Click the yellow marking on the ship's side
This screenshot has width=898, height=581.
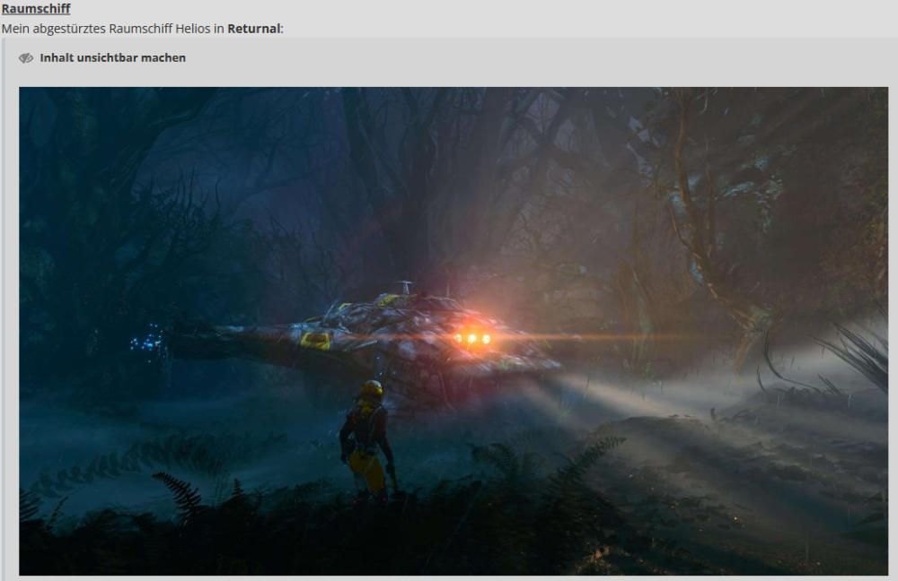click(x=315, y=341)
